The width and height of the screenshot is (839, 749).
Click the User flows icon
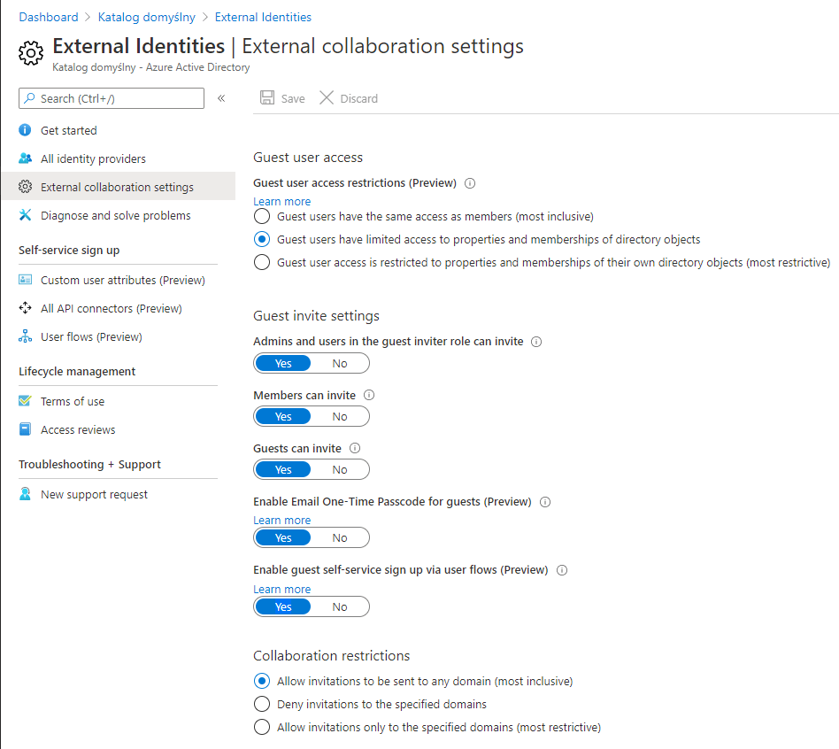(x=25, y=336)
